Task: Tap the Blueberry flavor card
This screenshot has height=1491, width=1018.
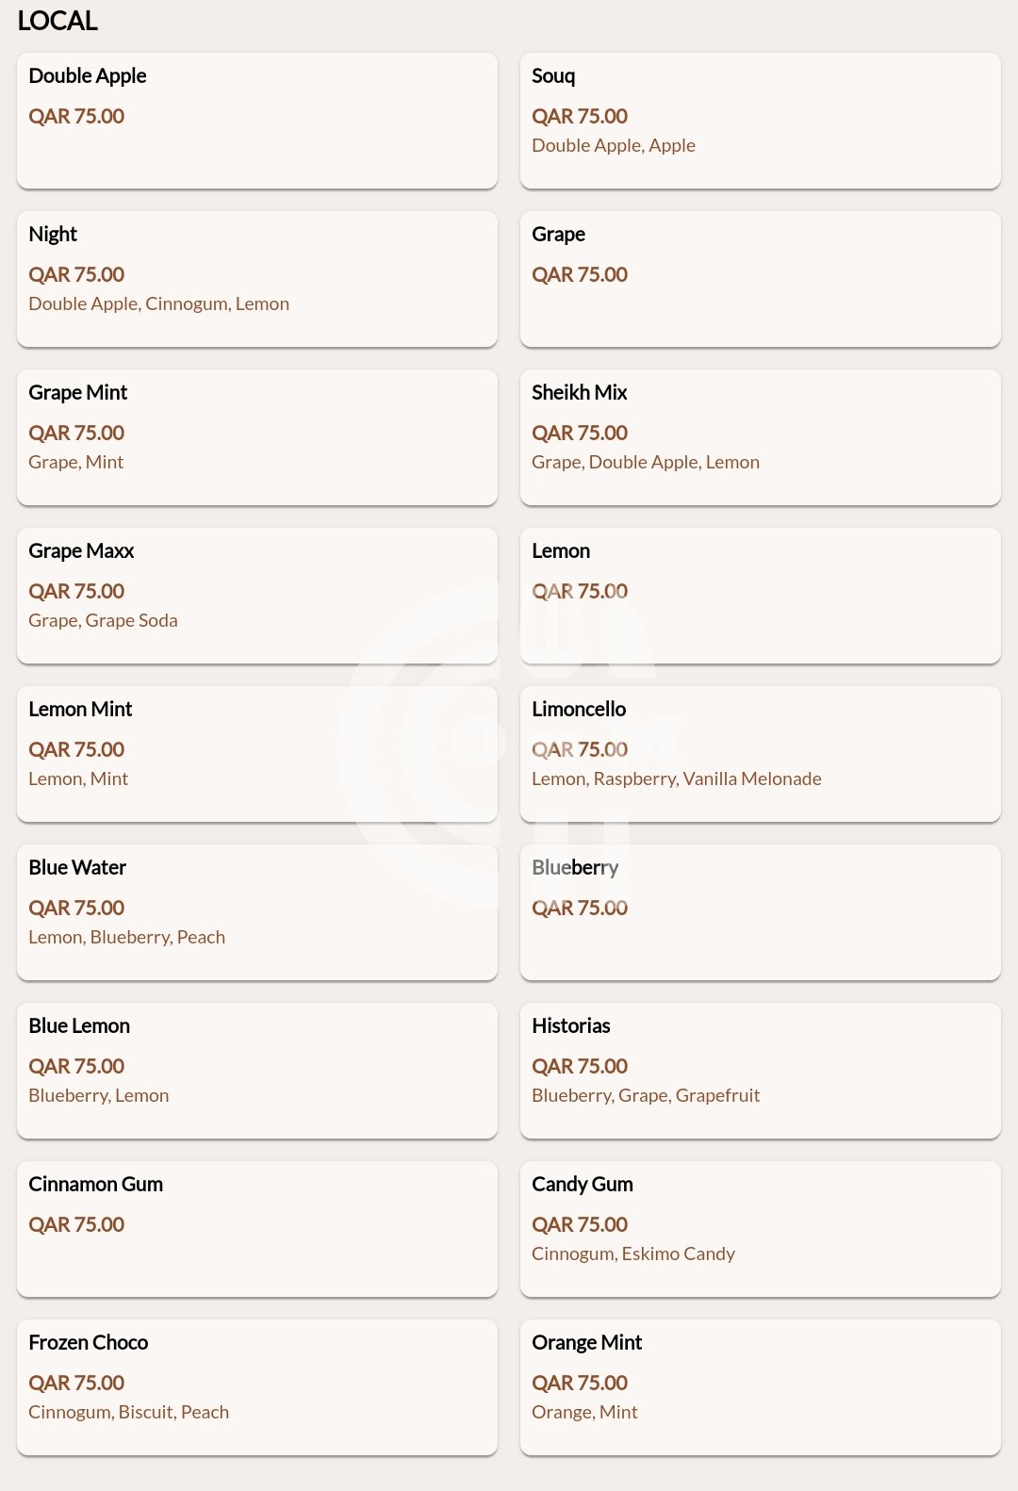Action: [x=760, y=911]
